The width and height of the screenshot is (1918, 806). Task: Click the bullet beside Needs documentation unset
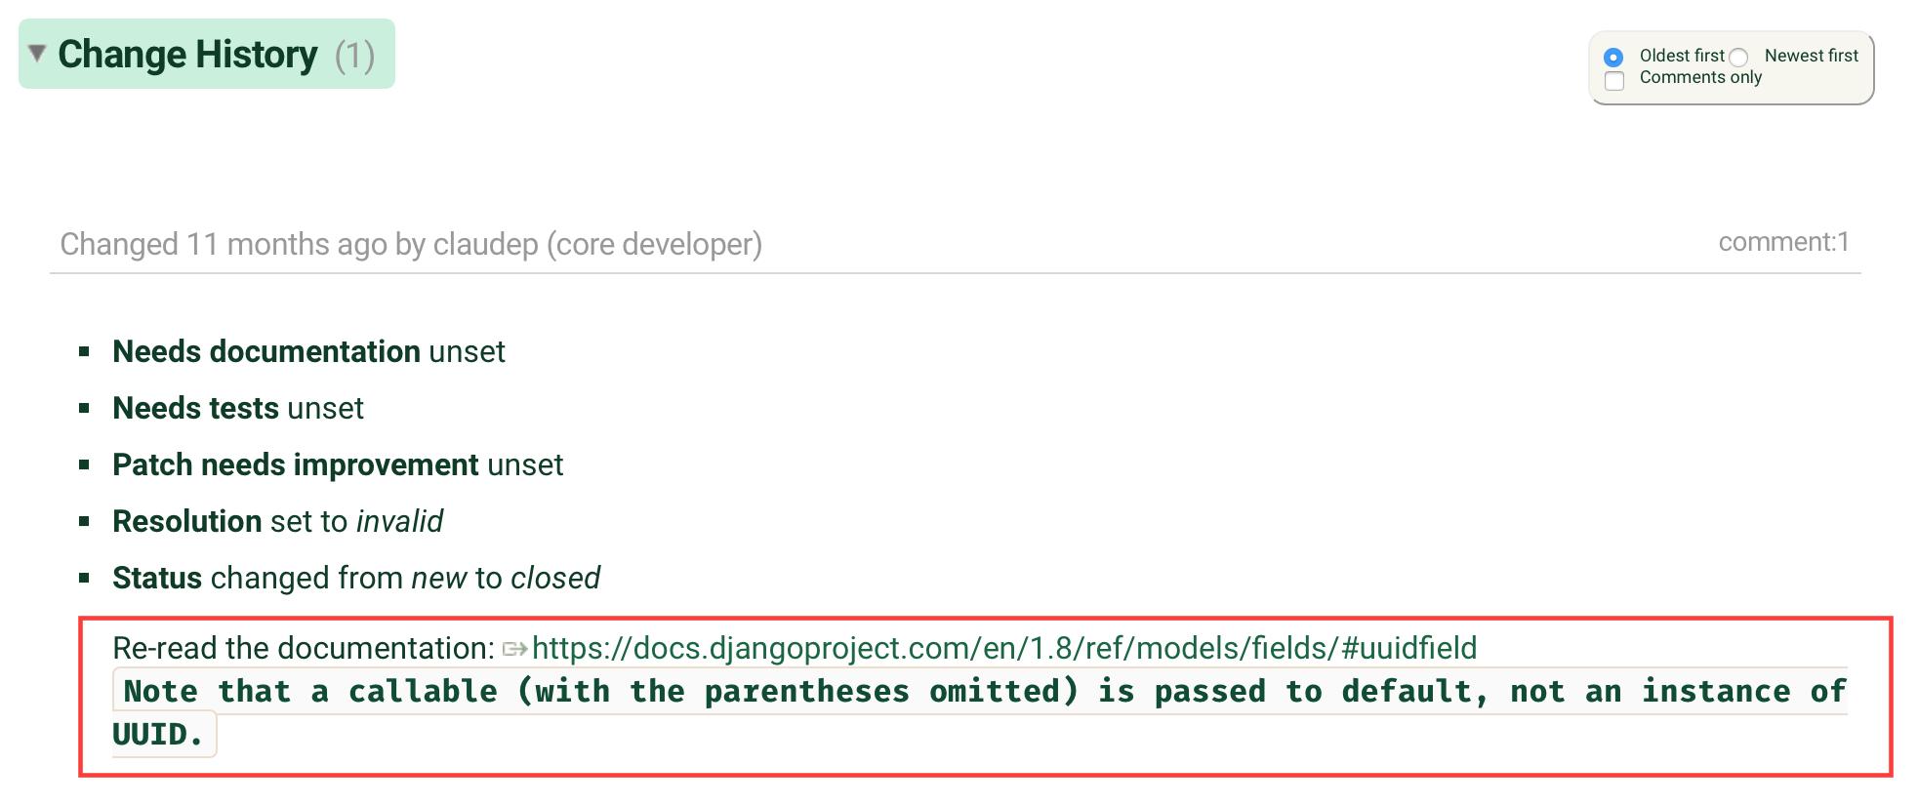point(83,351)
